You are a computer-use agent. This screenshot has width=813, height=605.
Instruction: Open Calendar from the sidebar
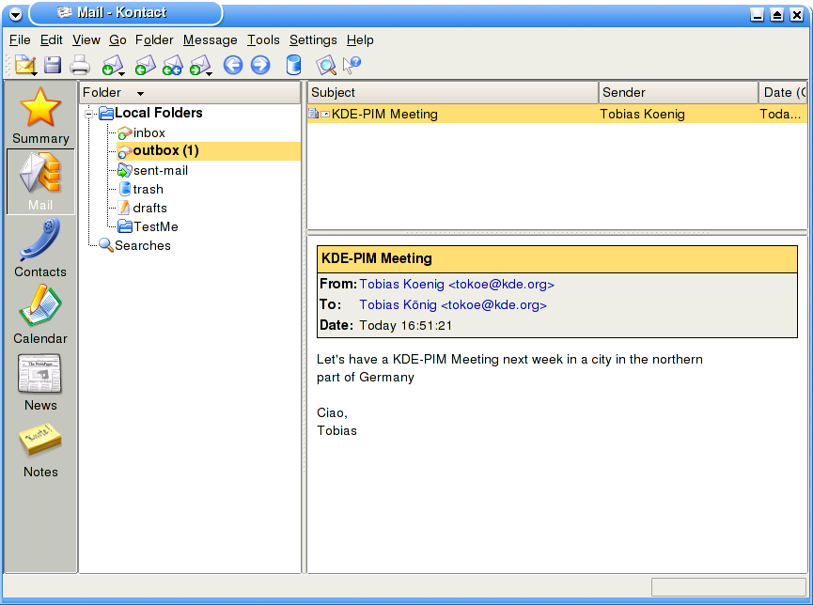(x=40, y=315)
